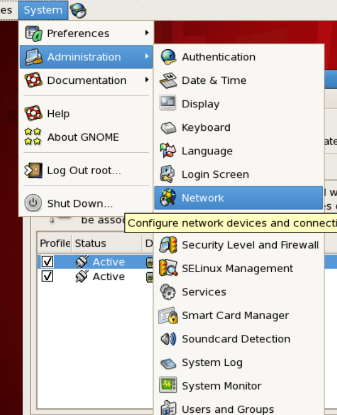Viewport: 337px width, 415px height.
Task: Open Display settings
Action: coord(239,104)
